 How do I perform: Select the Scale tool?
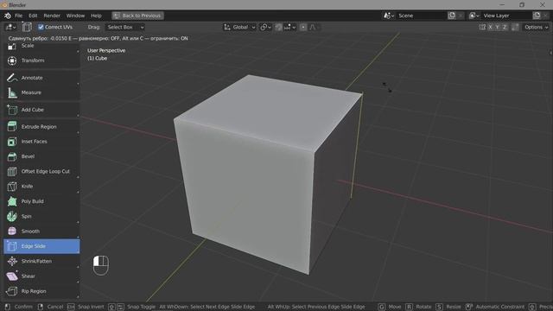(41, 47)
